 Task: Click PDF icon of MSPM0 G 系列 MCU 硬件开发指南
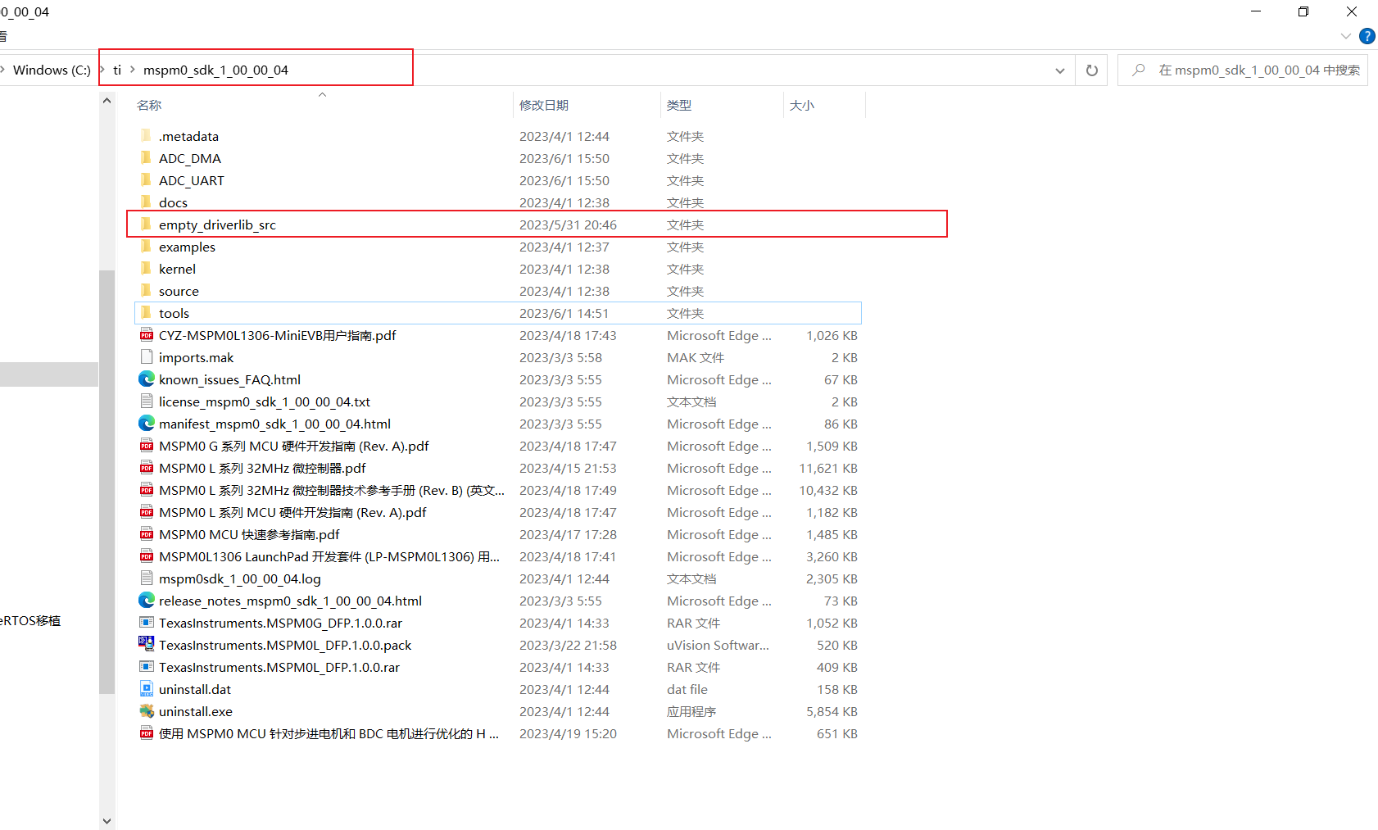[x=147, y=445]
